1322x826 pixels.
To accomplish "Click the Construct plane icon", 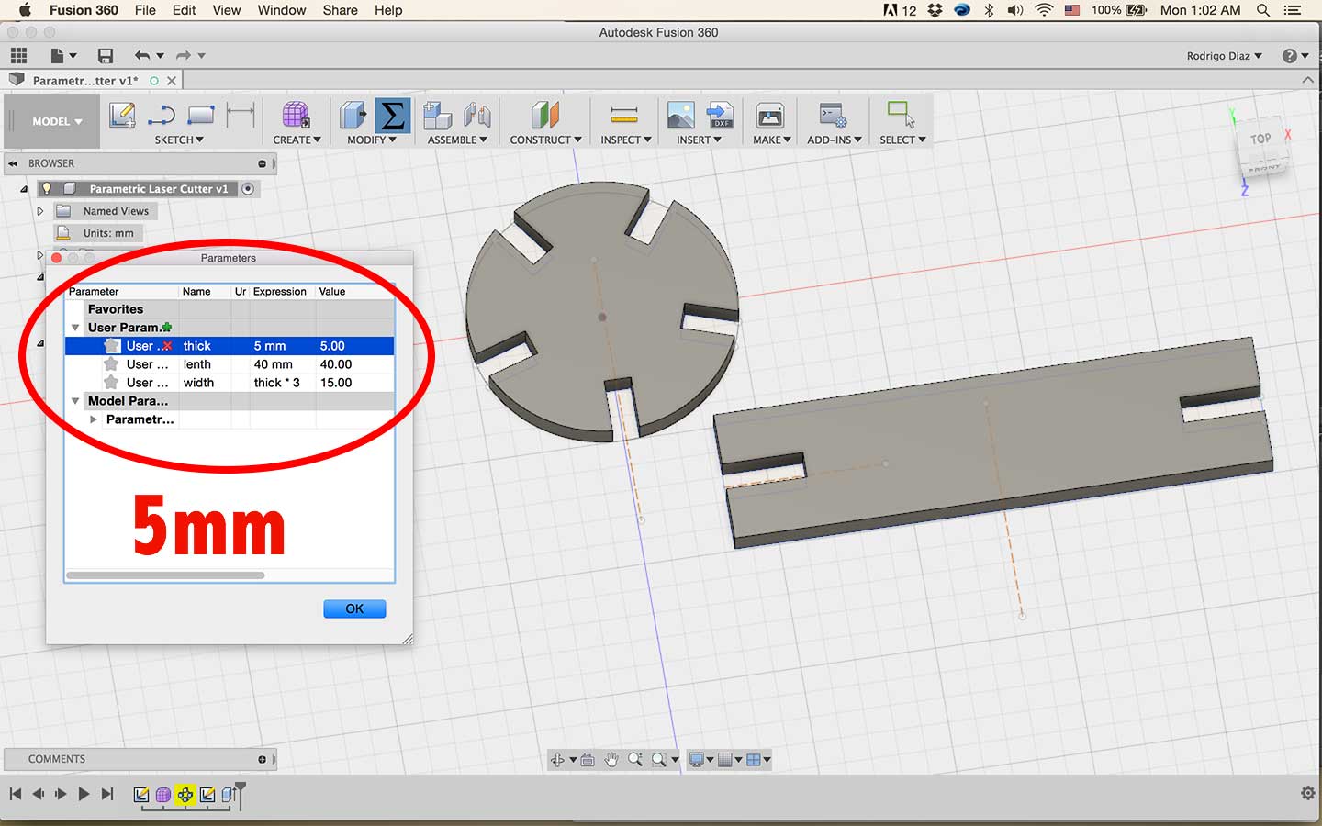I will pos(545,116).
